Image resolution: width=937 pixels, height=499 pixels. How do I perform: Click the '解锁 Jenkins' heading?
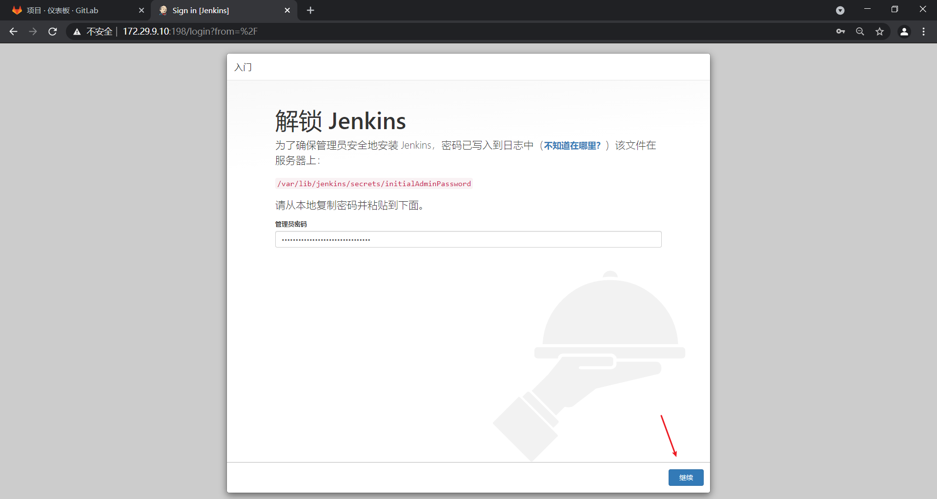point(340,121)
